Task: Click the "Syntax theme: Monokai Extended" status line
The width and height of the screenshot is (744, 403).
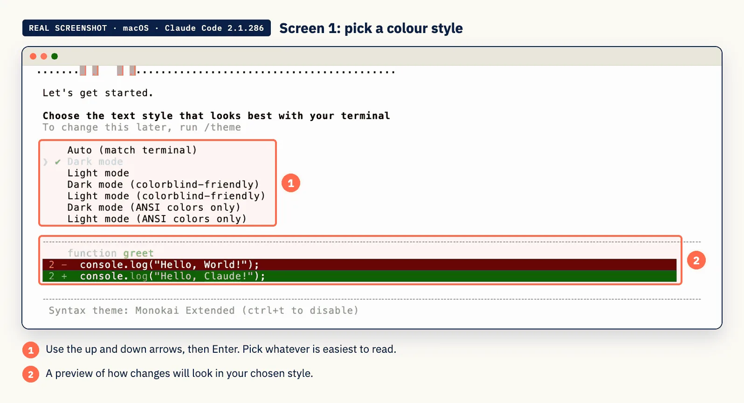Action: [203, 310]
